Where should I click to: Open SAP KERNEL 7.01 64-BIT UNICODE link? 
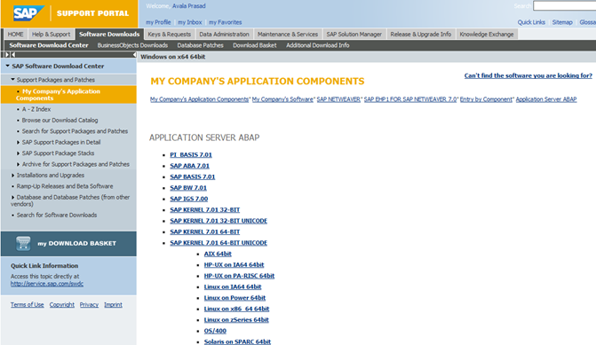pyautogui.click(x=219, y=243)
